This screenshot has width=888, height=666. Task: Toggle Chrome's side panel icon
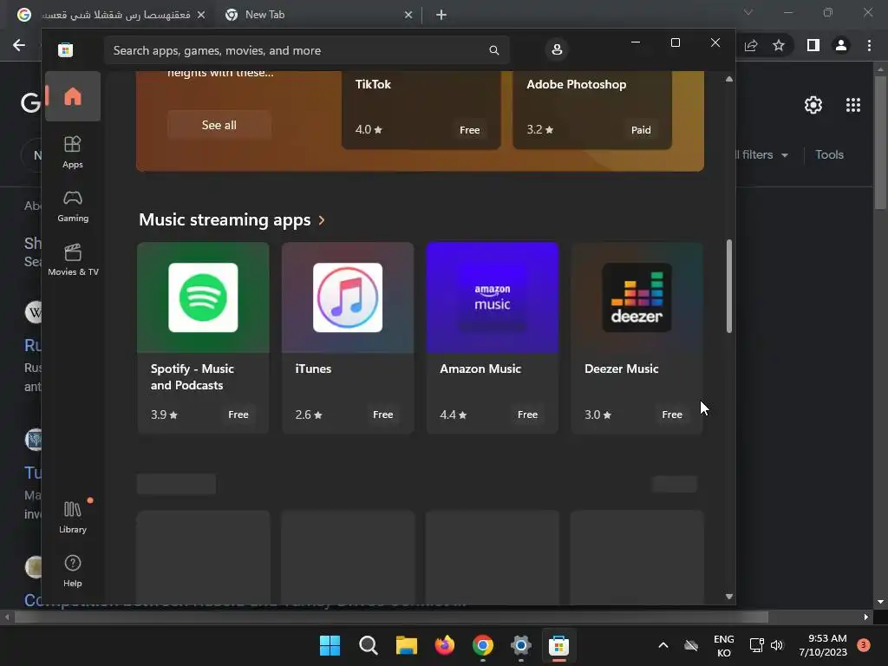coord(813,45)
